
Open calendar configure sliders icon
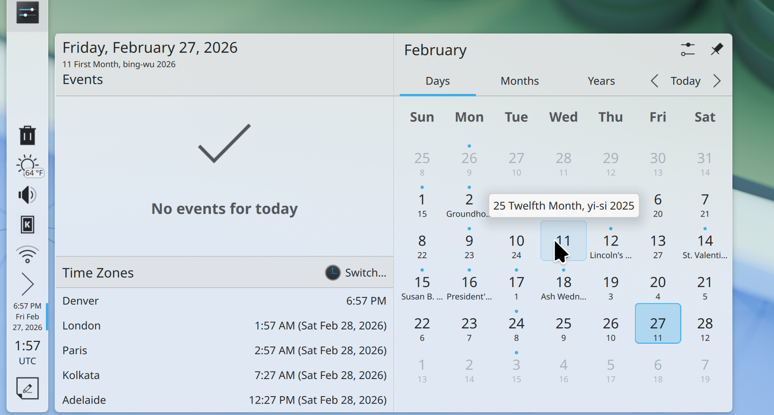687,50
